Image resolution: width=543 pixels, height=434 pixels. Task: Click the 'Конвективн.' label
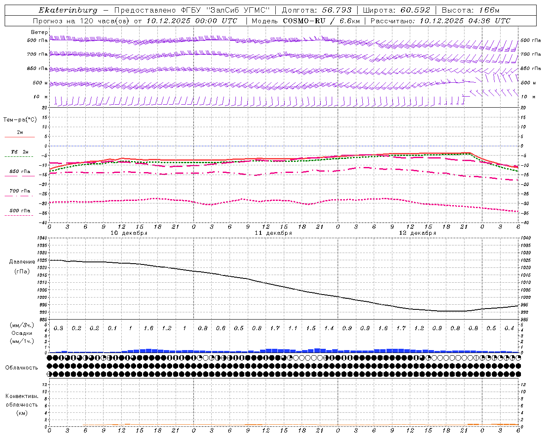click(22, 396)
